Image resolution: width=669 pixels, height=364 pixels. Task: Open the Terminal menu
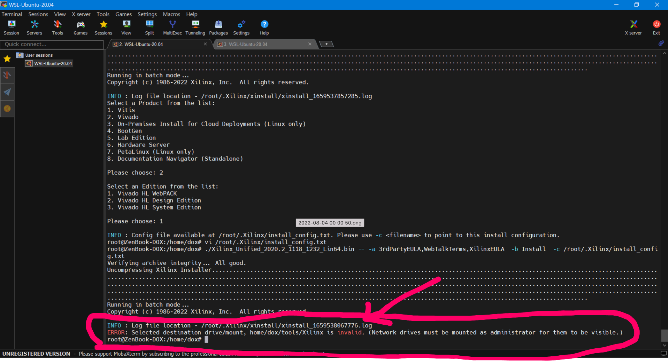[12, 14]
